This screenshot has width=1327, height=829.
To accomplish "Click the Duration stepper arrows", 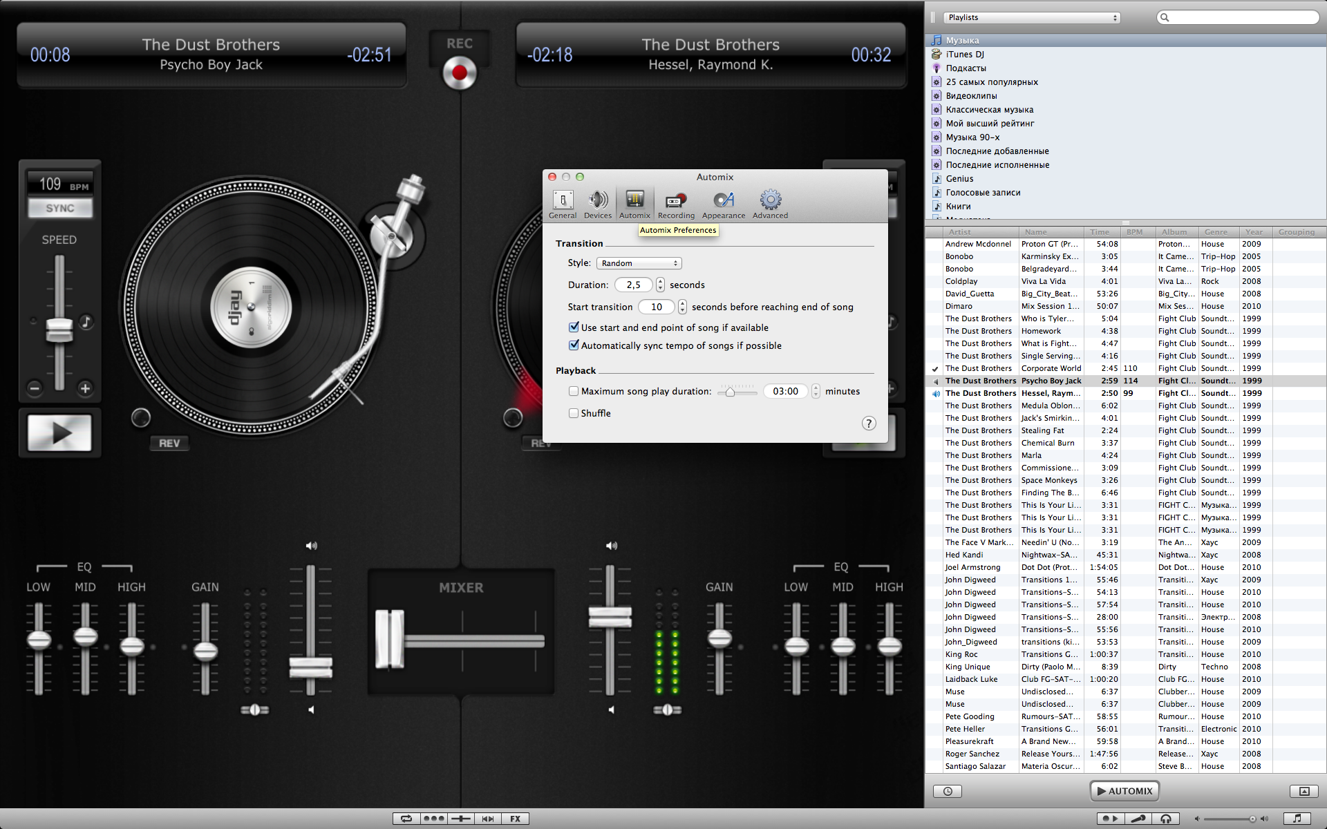I will (661, 285).
